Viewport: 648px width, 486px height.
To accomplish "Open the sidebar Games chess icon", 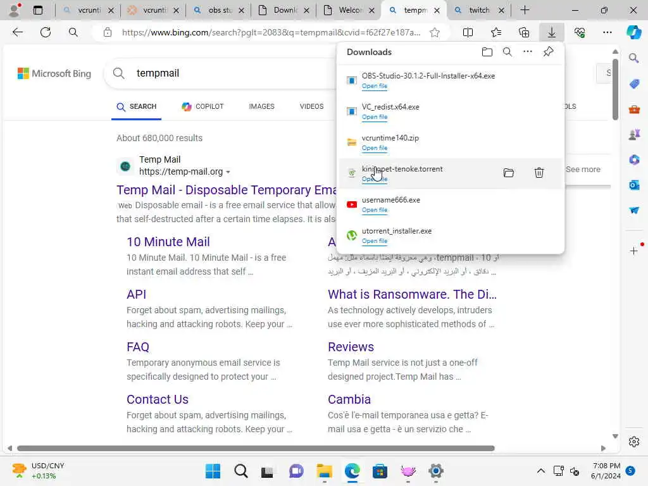I will [634, 134].
